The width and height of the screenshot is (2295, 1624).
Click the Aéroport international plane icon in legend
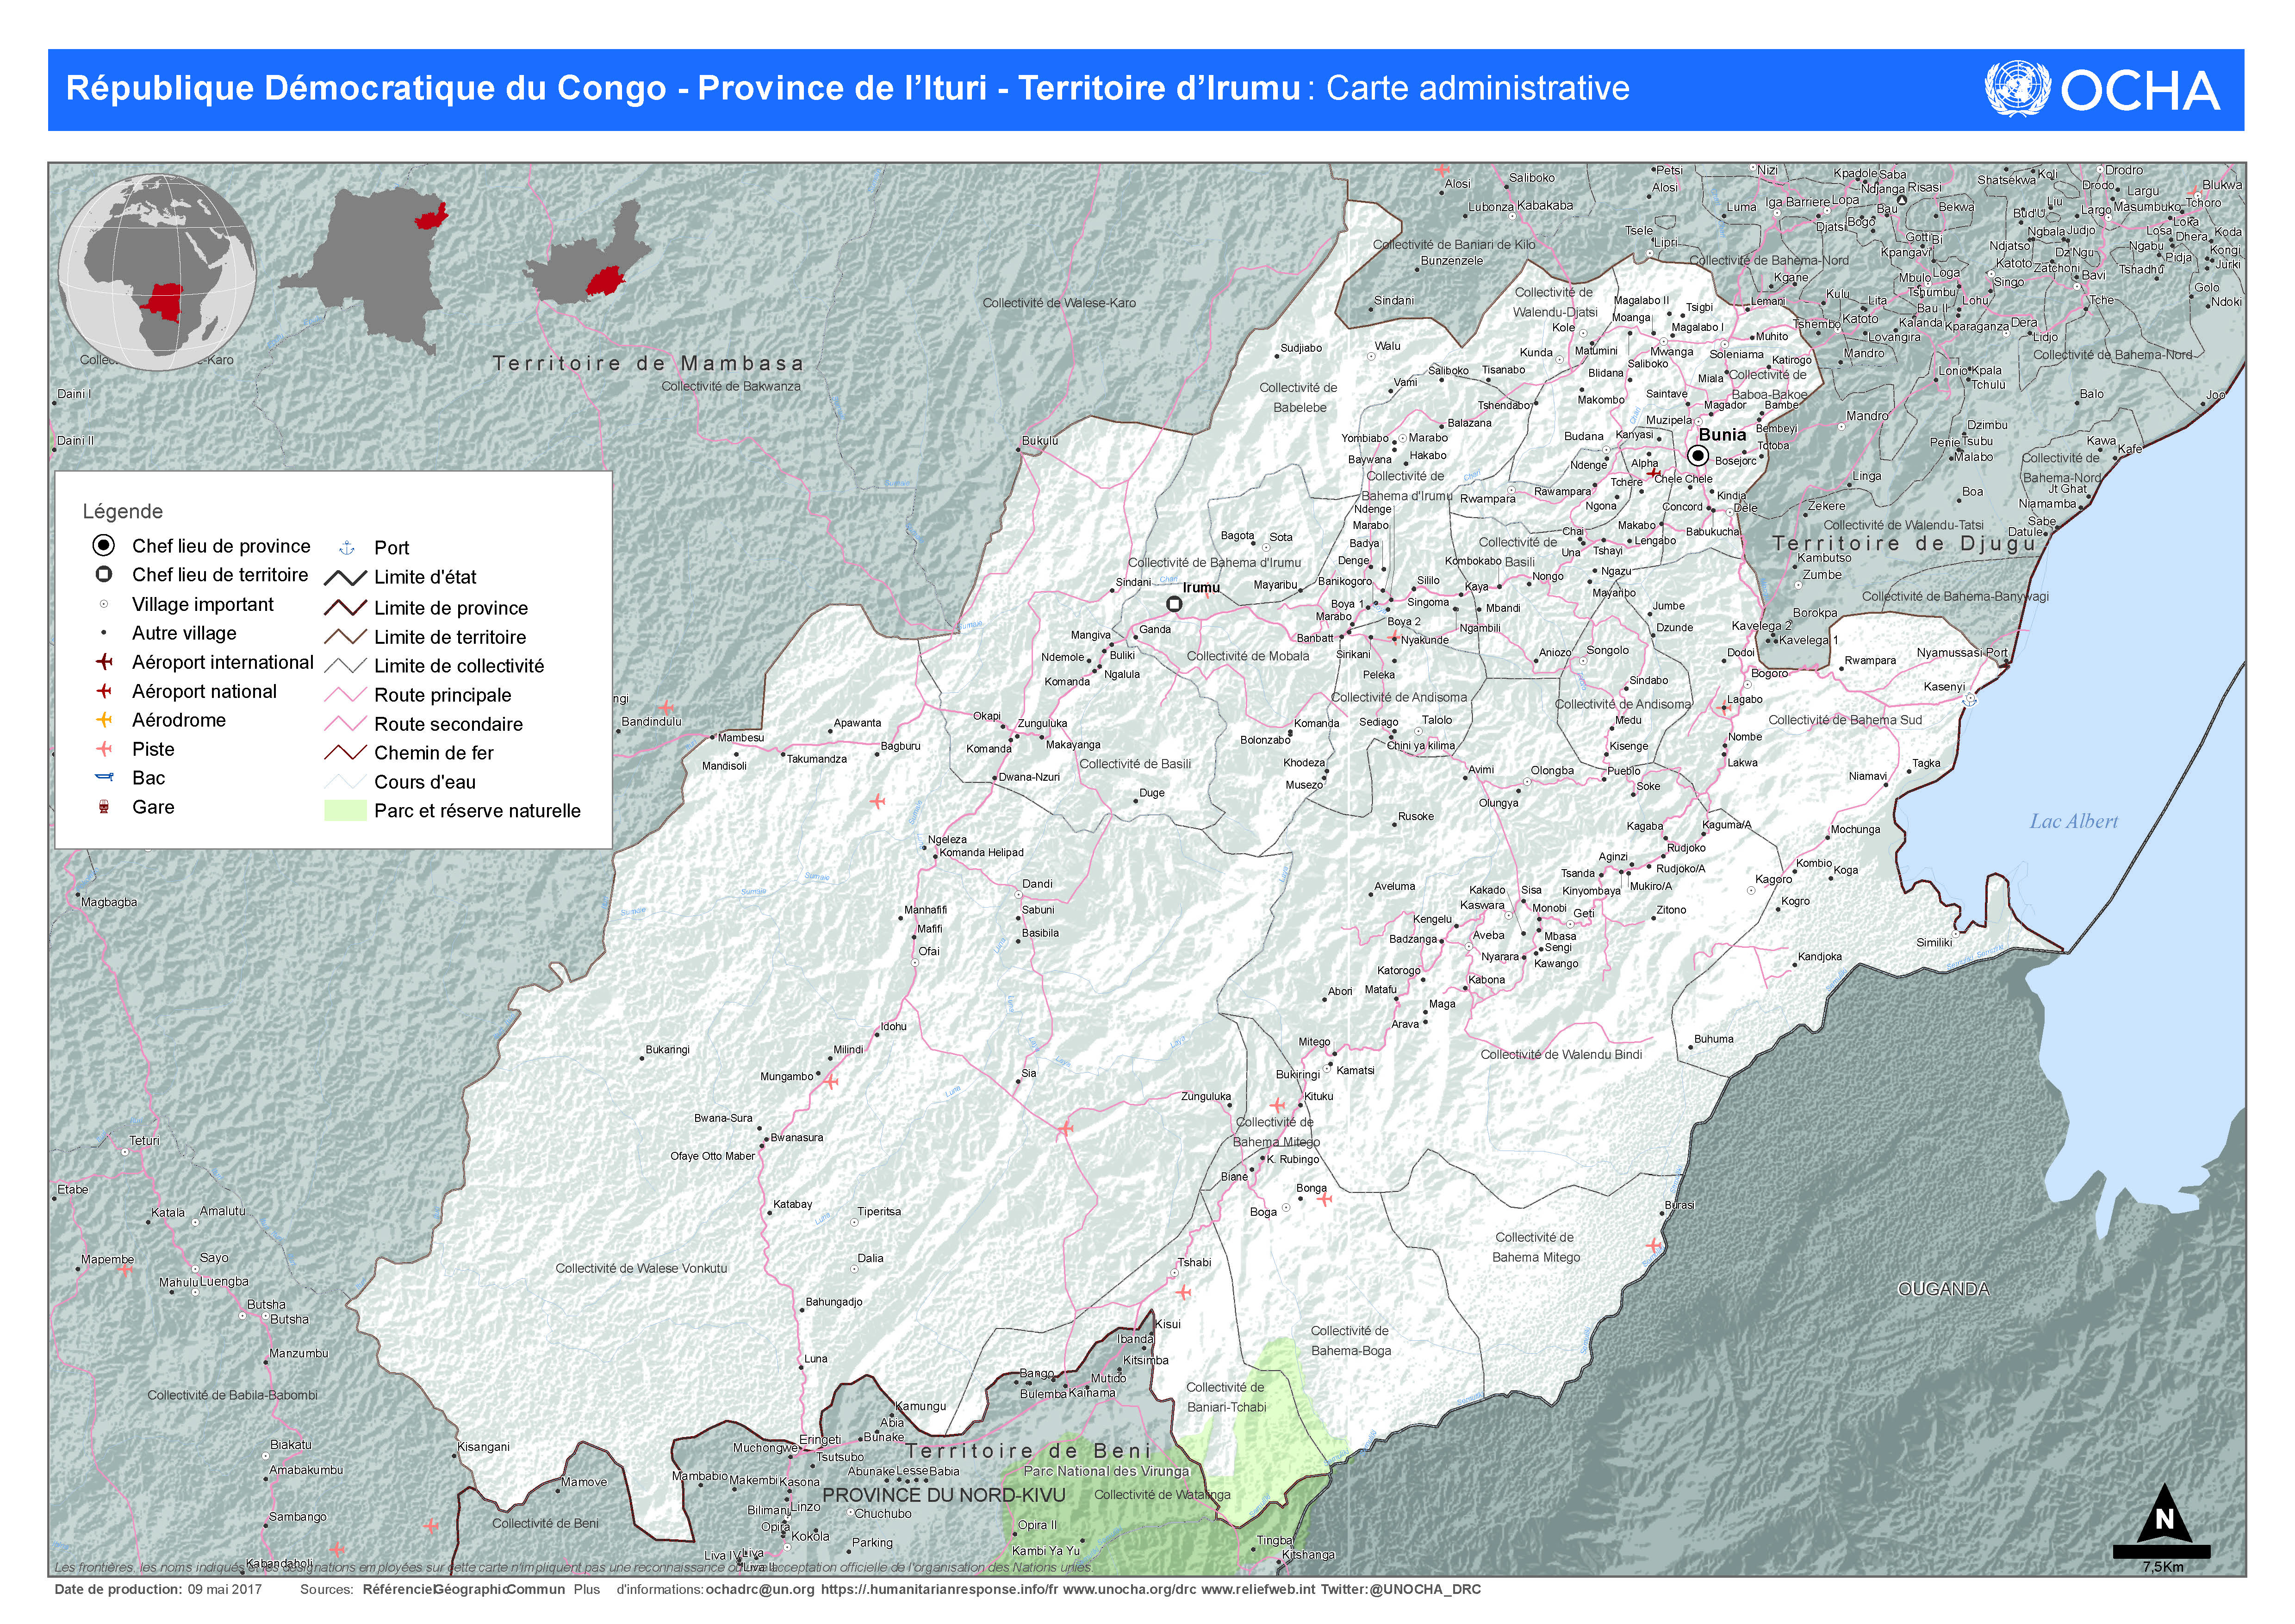click(x=104, y=662)
